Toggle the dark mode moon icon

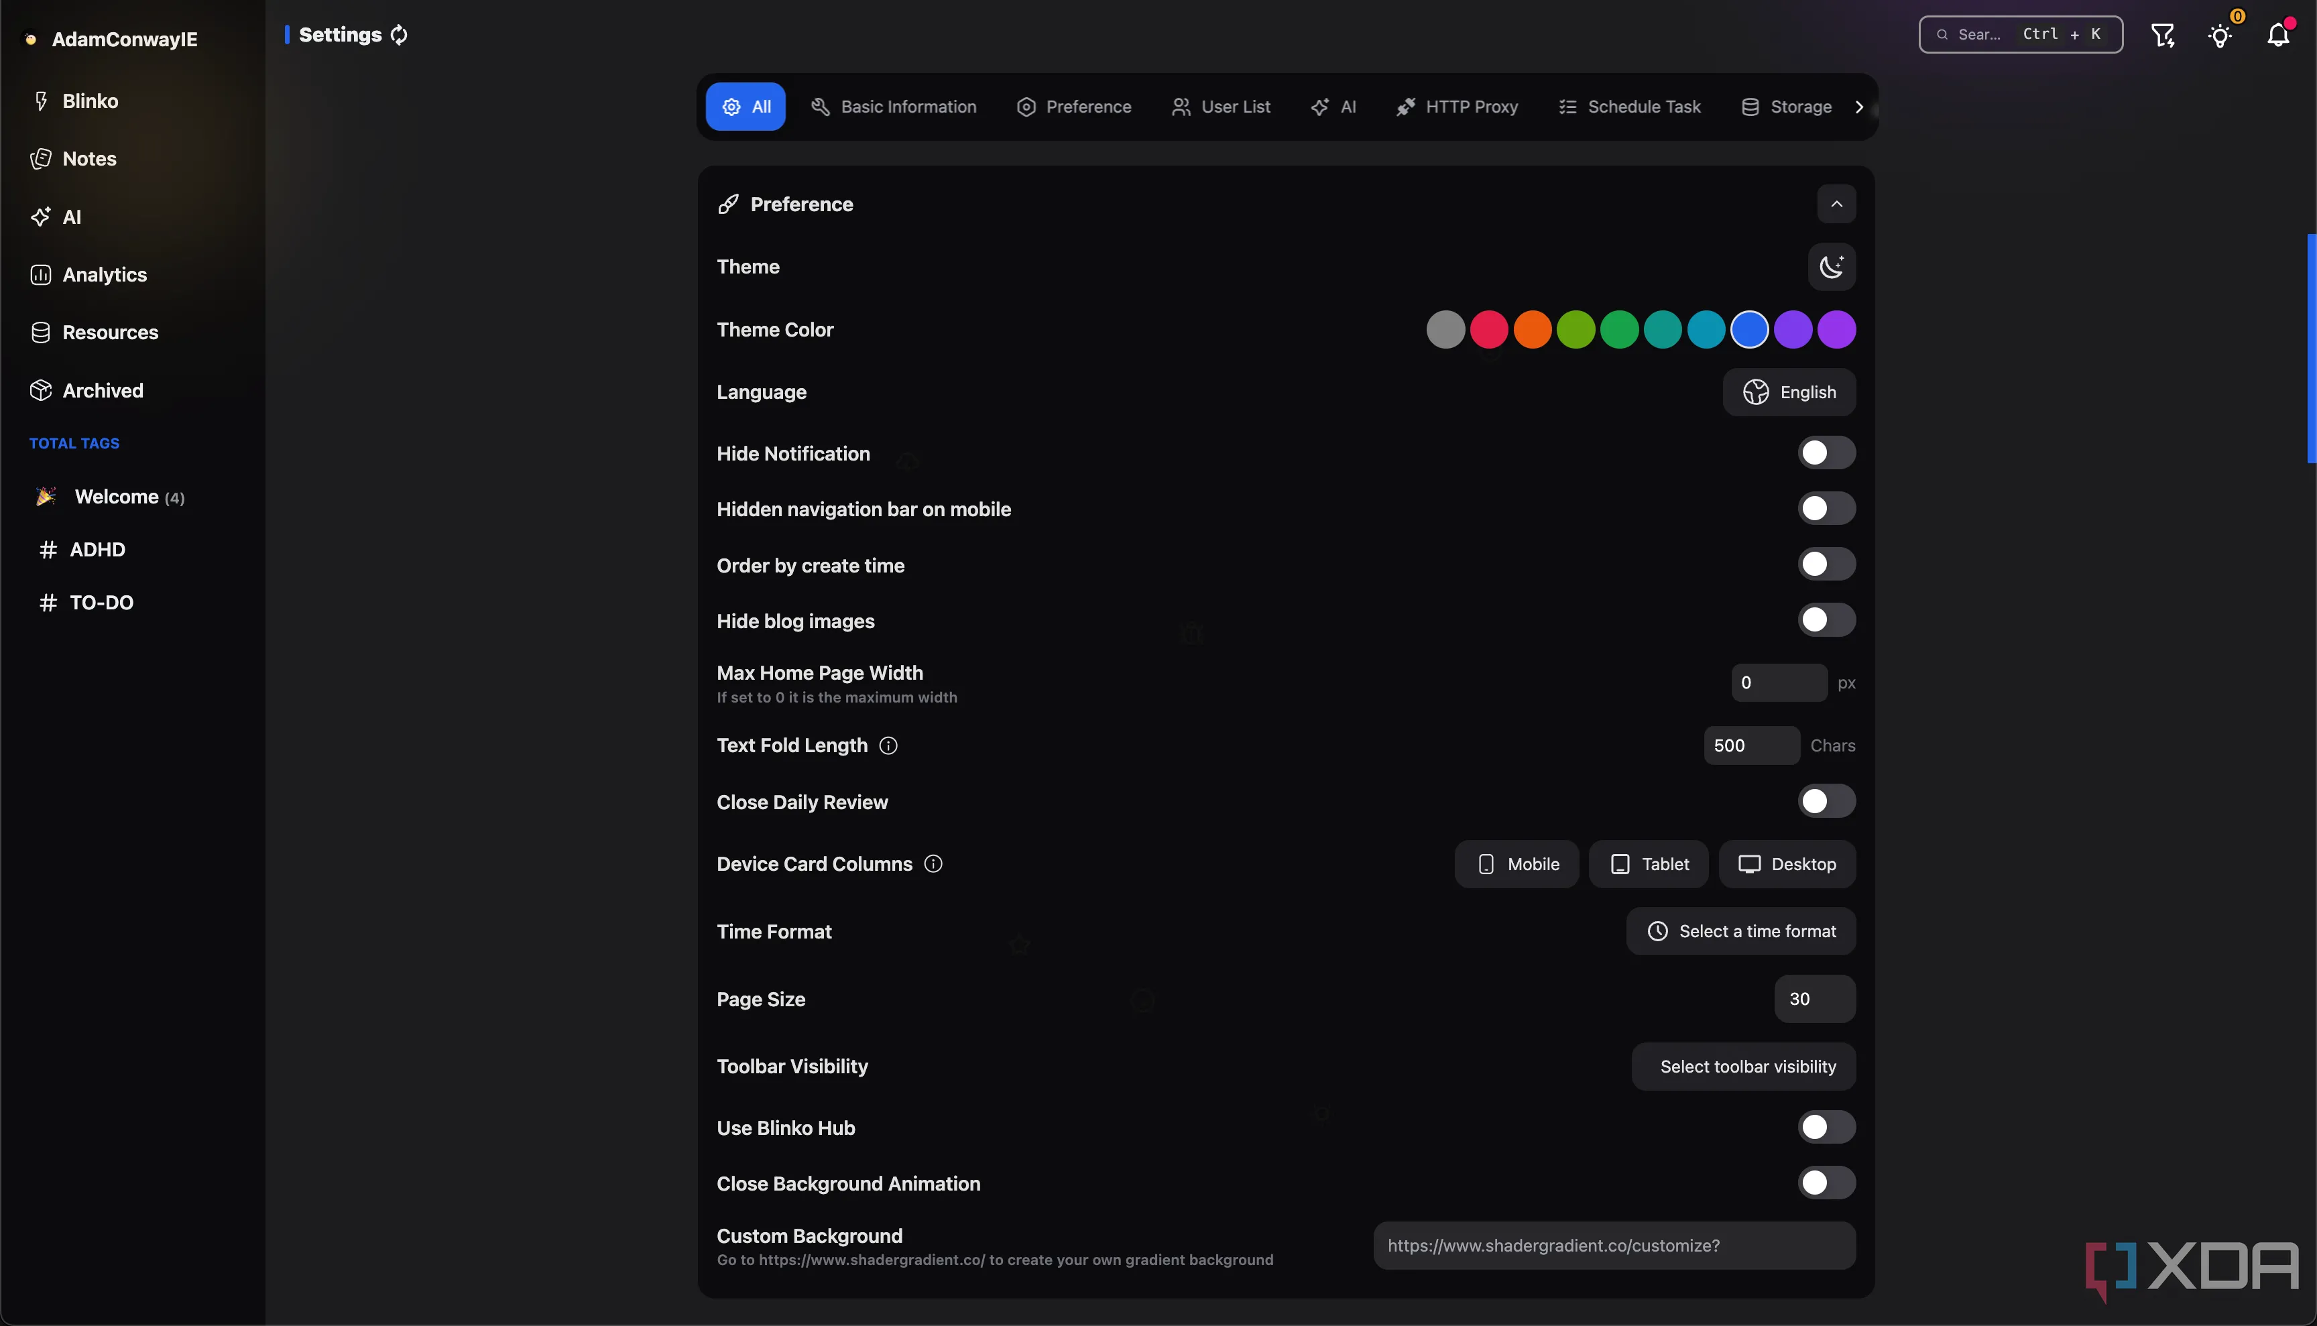[1832, 267]
